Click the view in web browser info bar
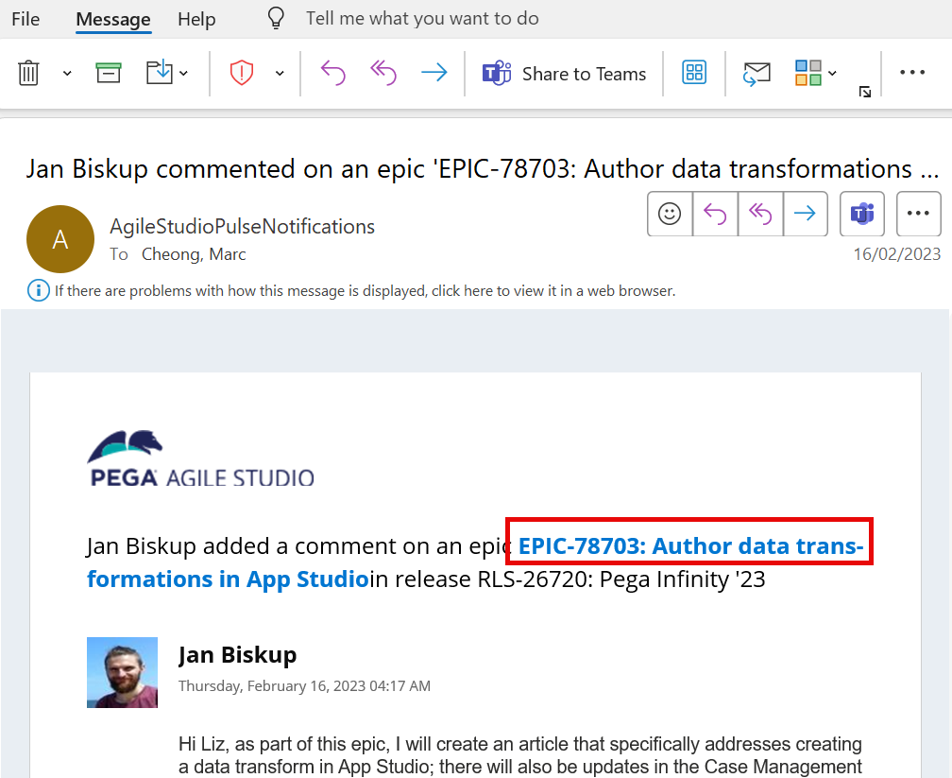The image size is (952, 778). click(365, 291)
